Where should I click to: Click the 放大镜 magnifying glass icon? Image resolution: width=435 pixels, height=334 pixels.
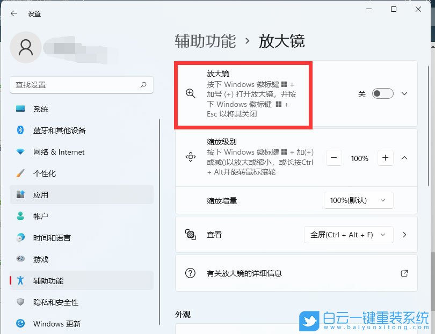pyautogui.click(x=190, y=93)
